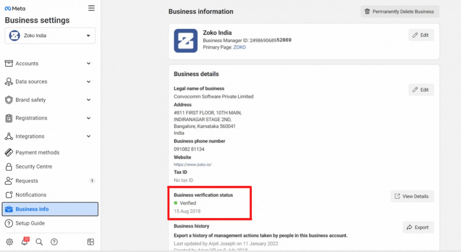Click the 'No tax ID' text
Viewport: 461px width, 252px height.
[183, 180]
